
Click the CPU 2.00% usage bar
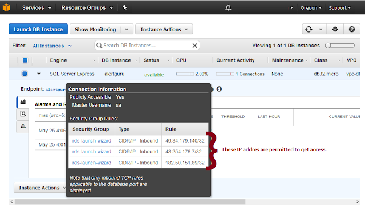185,74
